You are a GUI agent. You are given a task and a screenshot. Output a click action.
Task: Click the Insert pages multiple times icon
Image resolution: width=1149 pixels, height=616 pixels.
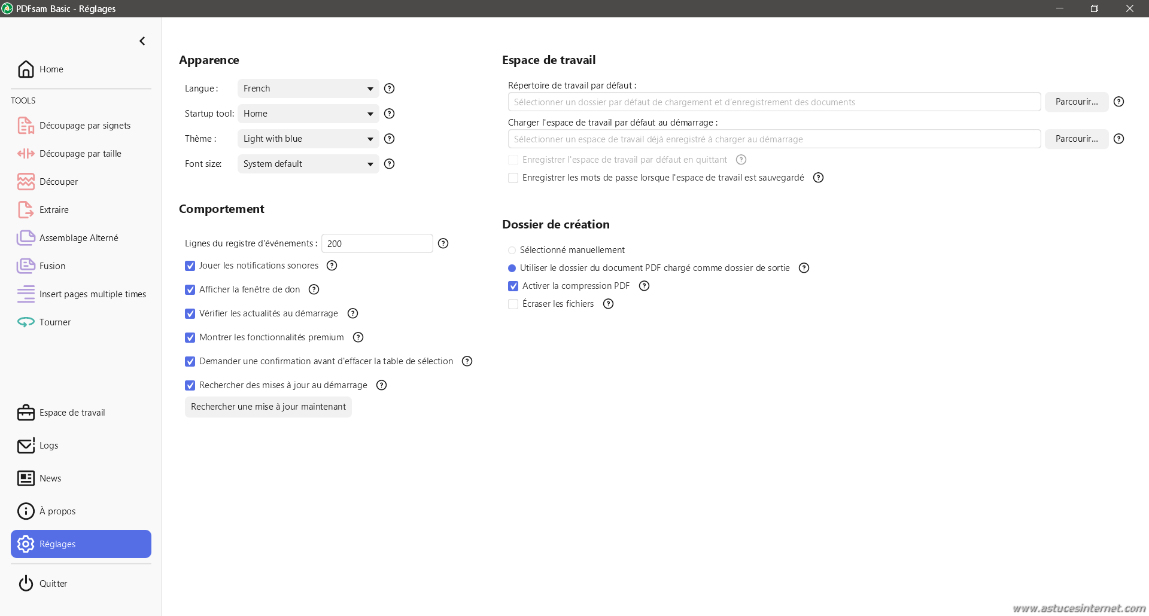click(26, 294)
